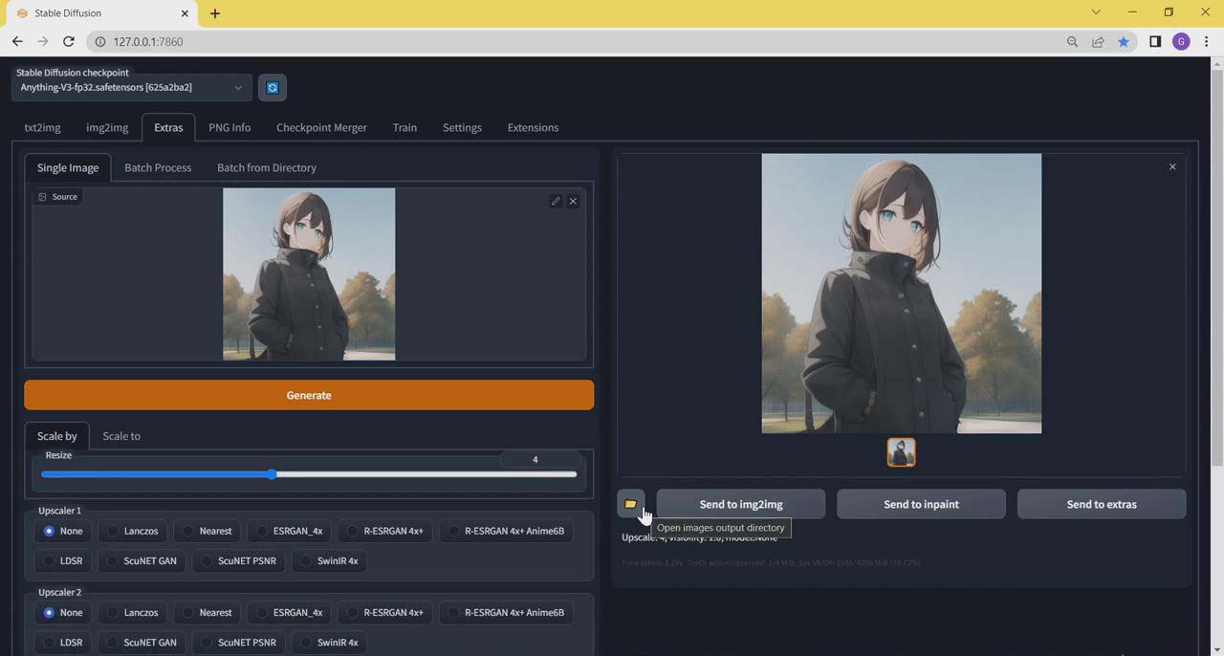The image size is (1224, 656).
Task: Open the Batch Process tab
Action: pos(158,167)
